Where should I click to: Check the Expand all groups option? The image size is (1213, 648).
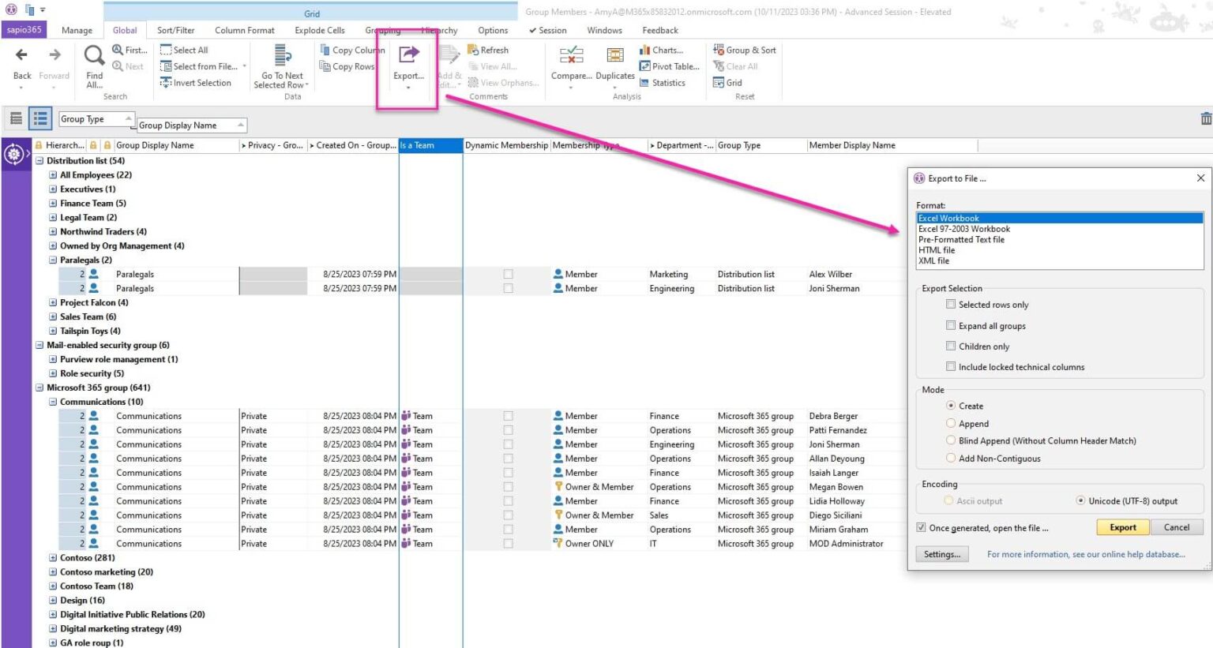[x=951, y=325]
